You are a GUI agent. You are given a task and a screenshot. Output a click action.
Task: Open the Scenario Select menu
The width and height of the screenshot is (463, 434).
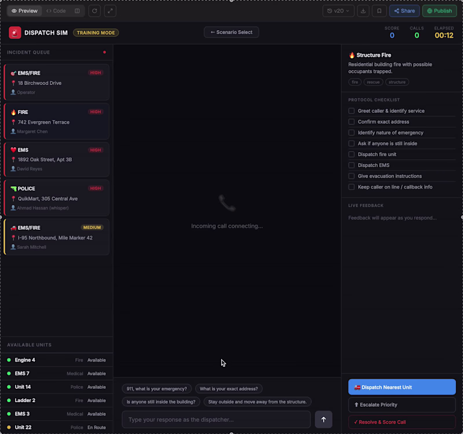(231, 32)
